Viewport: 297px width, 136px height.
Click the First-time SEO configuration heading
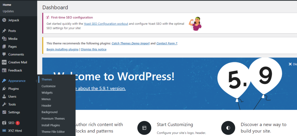pyautogui.click(x=72, y=17)
